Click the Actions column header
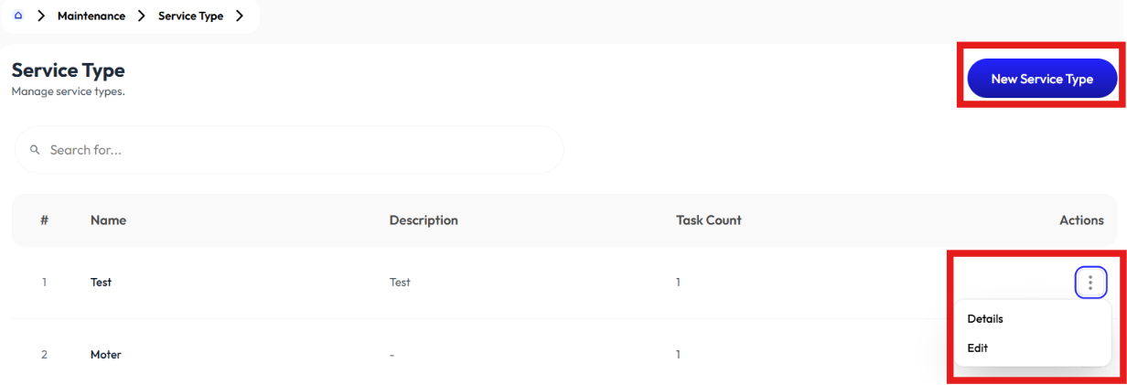The image size is (1127, 385). tap(1081, 220)
